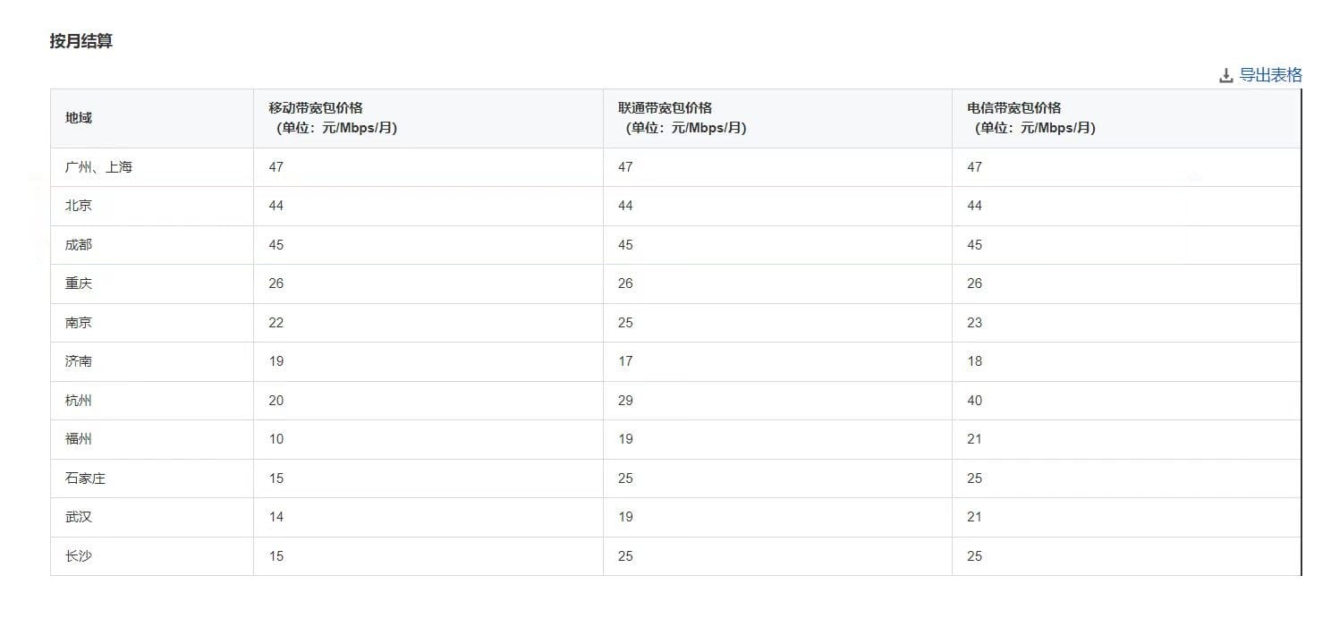Click 济南 移动 price value 19
This screenshot has height=618, width=1331.
coord(276,361)
